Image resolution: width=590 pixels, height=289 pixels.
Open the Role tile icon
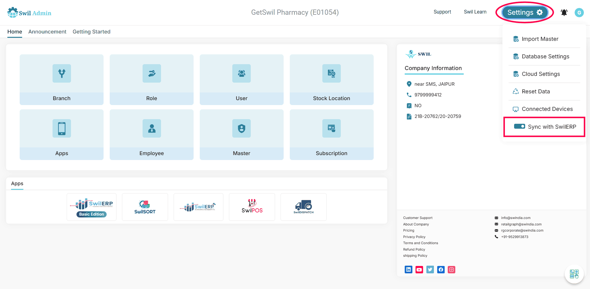[x=152, y=73]
